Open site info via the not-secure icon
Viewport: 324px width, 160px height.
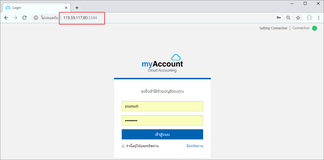[x=36, y=18]
